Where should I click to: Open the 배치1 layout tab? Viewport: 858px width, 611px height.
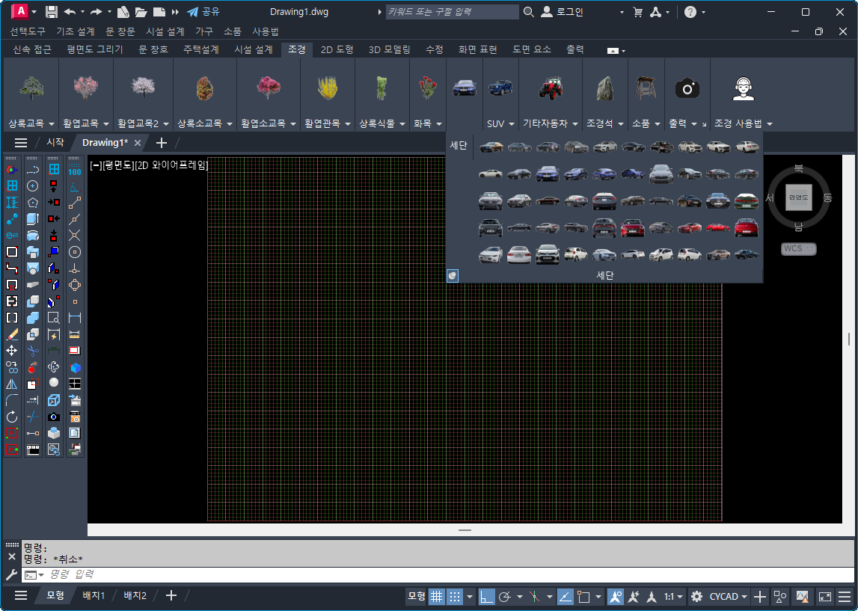point(94,595)
